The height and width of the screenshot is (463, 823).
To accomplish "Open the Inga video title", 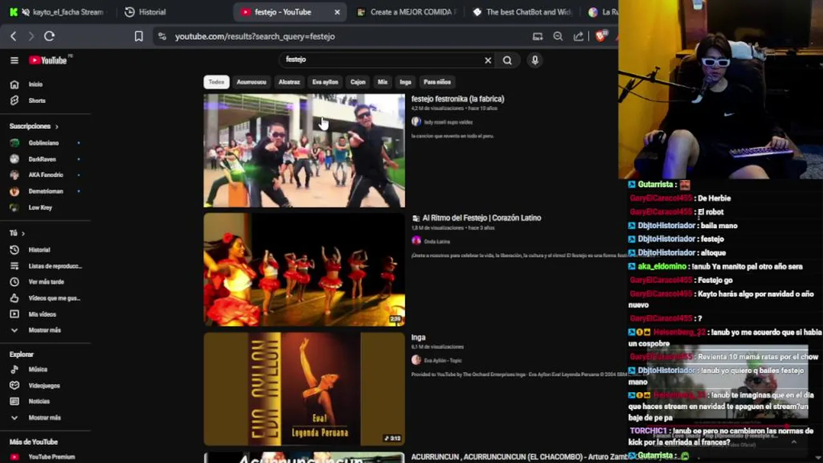I will pyautogui.click(x=419, y=338).
